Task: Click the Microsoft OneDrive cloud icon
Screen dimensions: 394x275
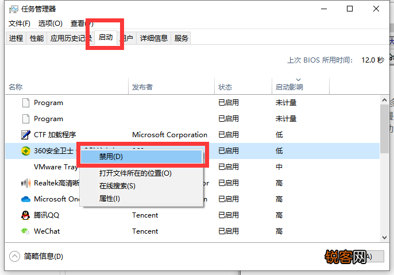Action: point(26,199)
